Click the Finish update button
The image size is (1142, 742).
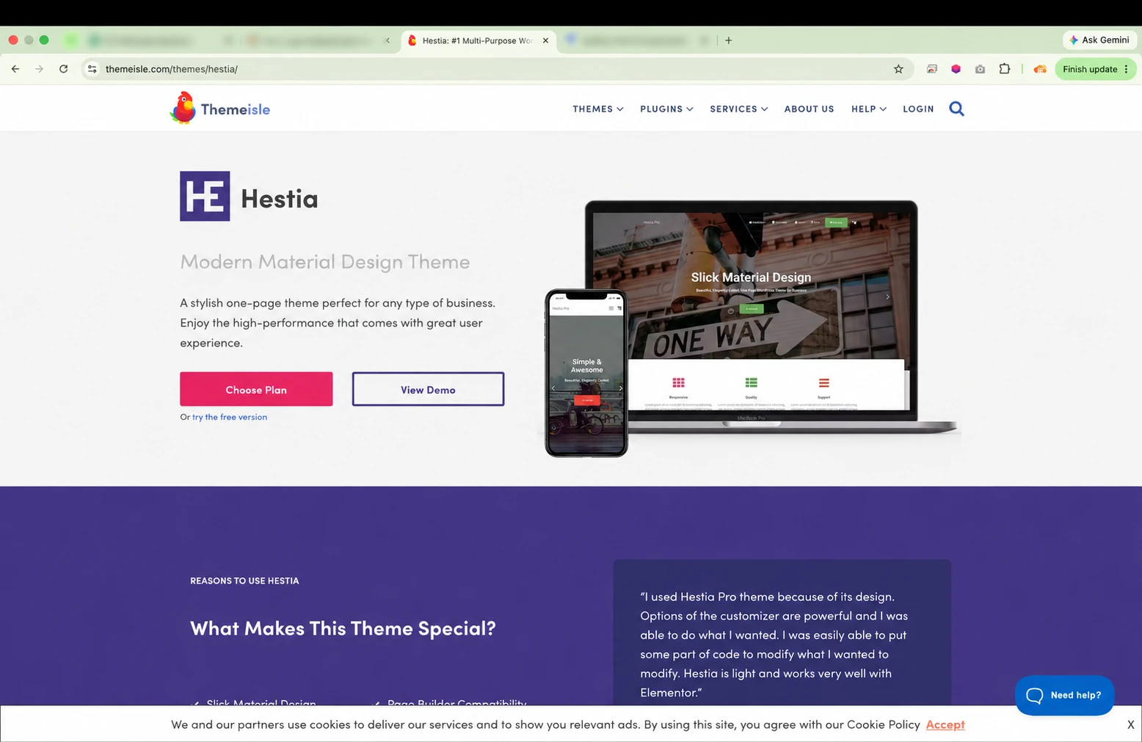coord(1096,69)
